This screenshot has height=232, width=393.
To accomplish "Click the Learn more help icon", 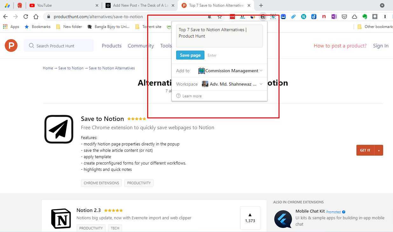I will point(178,96).
